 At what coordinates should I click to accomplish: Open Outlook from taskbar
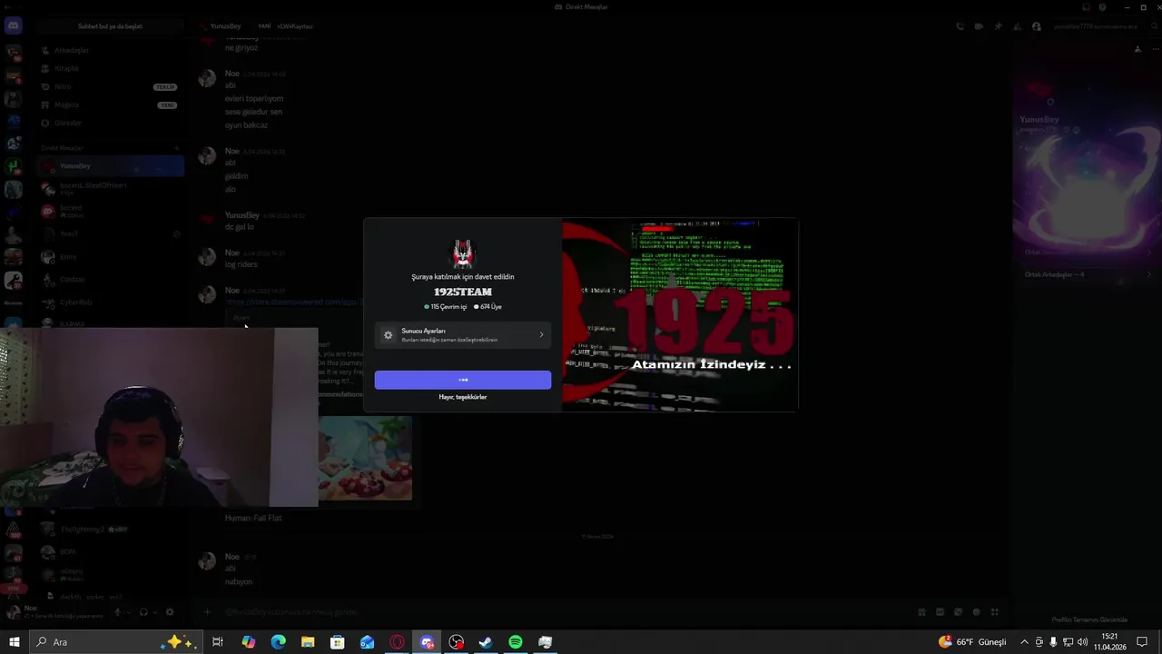[367, 642]
